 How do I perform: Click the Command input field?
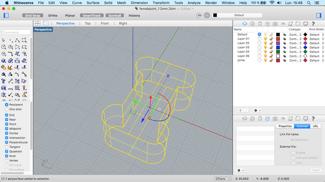[x=16, y=32]
